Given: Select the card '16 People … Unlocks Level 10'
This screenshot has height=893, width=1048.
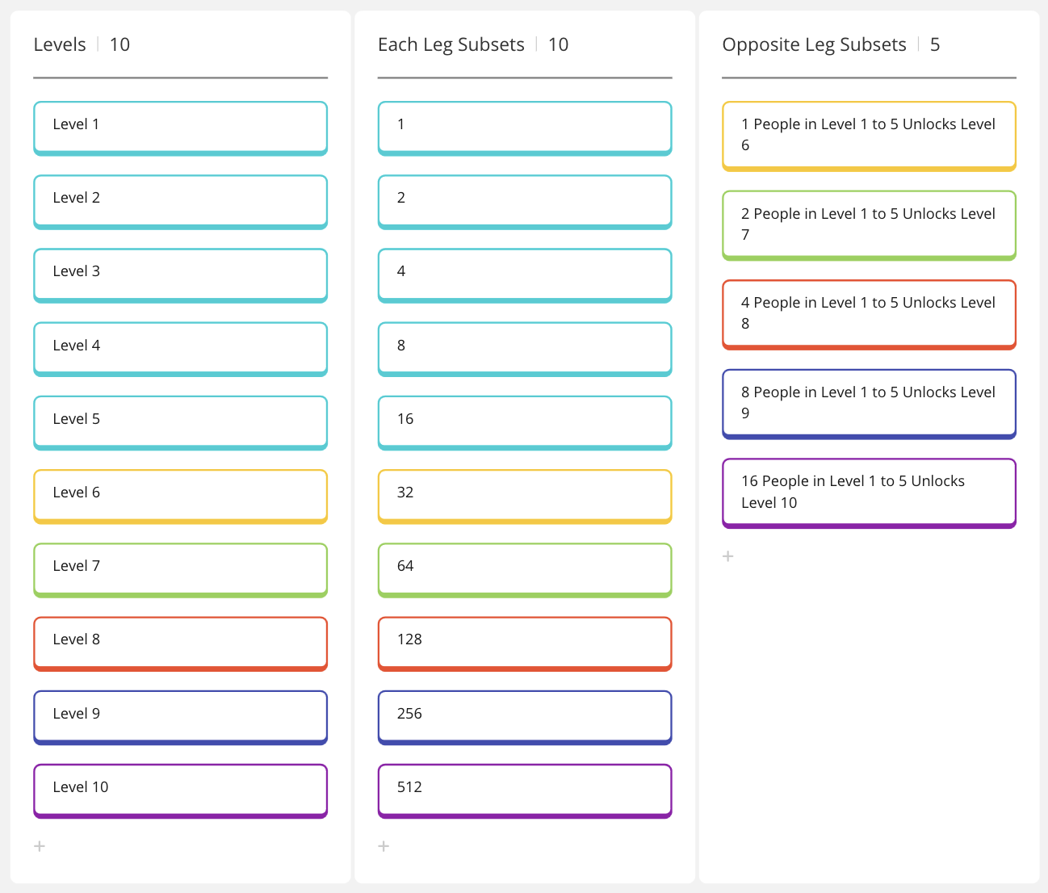Looking at the screenshot, I should pyautogui.click(x=869, y=493).
